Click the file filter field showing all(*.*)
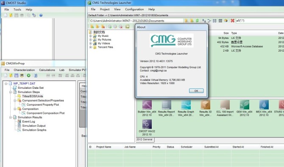 259,21
